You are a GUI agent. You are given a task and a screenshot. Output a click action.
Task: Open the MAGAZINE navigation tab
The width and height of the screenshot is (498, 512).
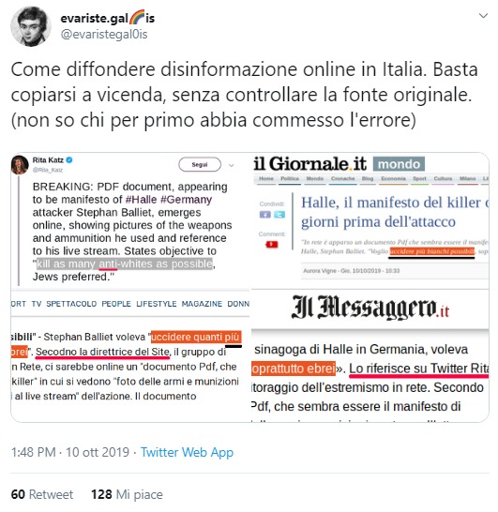click(202, 304)
